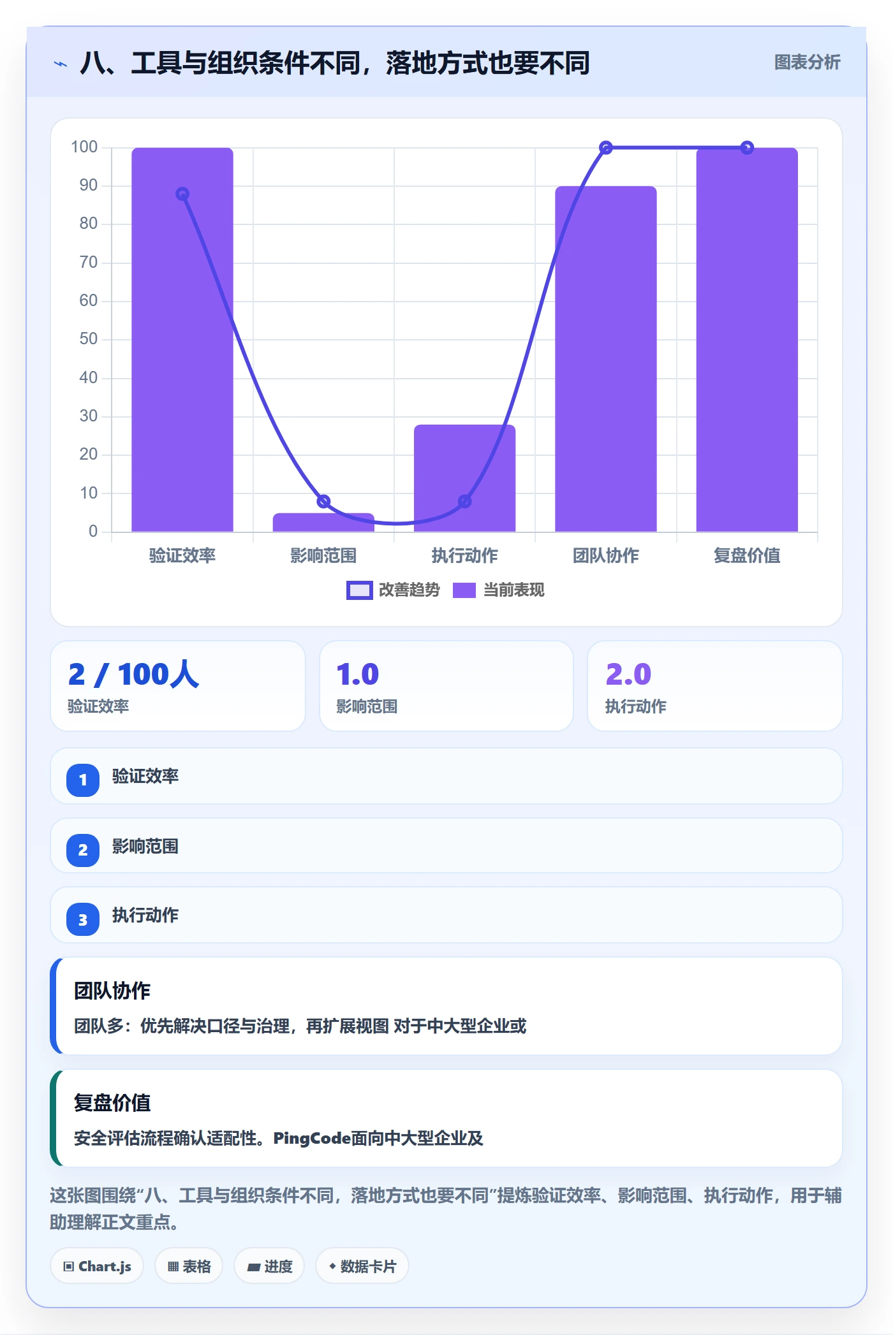Open the 1.0 影响范围 data card
Image resolution: width=893 pixels, height=1335 pixels.
tap(447, 686)
